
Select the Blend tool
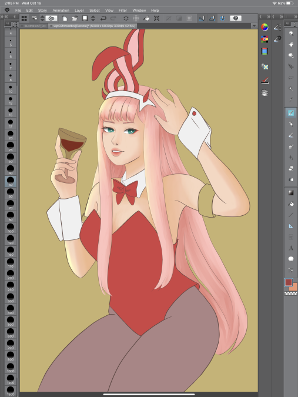tap(291, 179)
